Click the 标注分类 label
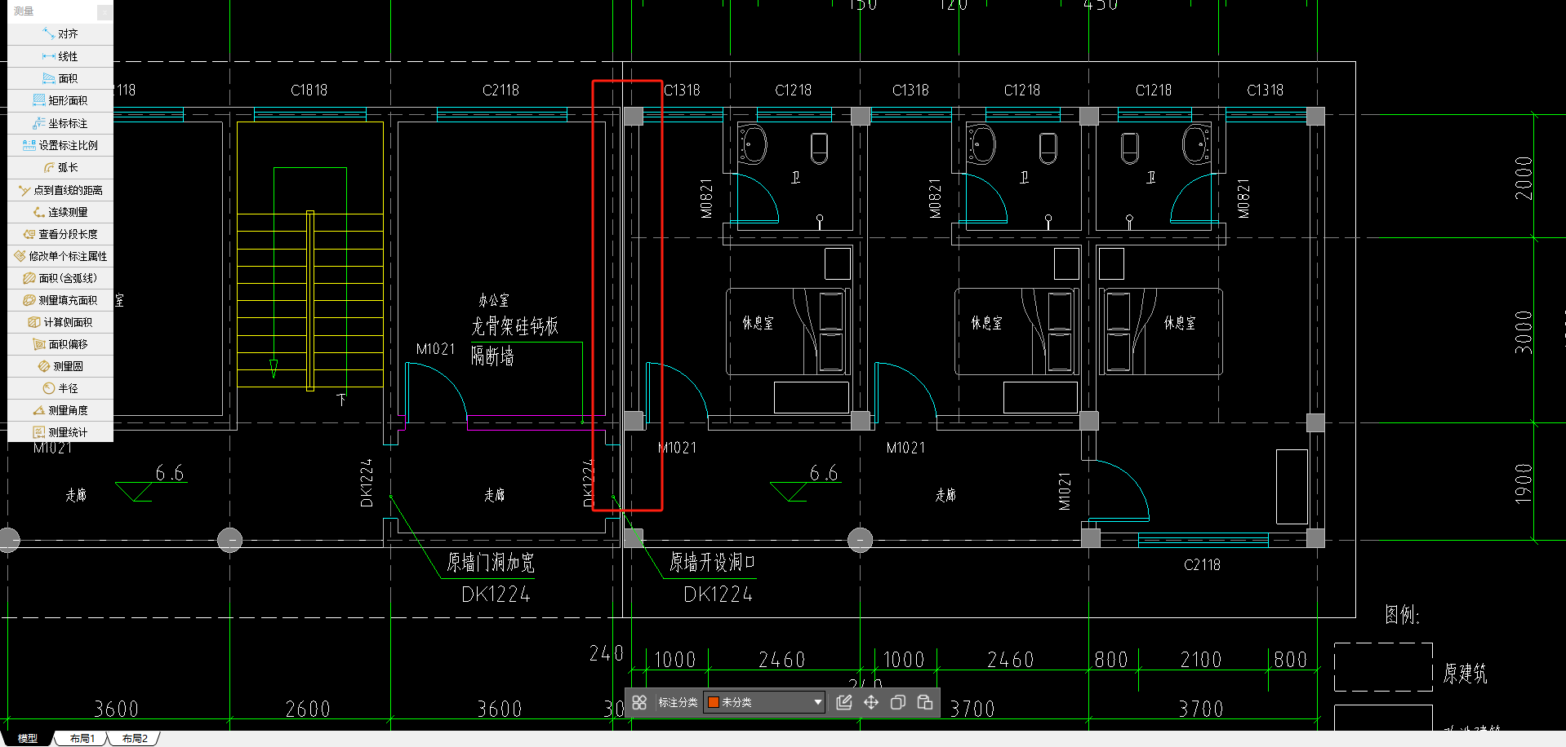 click(x=678, y=702)
